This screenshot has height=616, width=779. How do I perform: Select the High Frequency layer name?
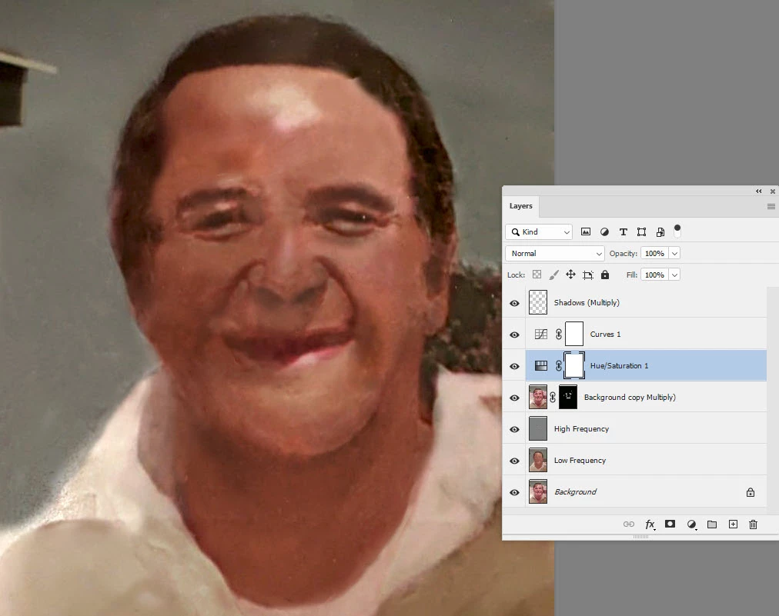pos(581,429)
